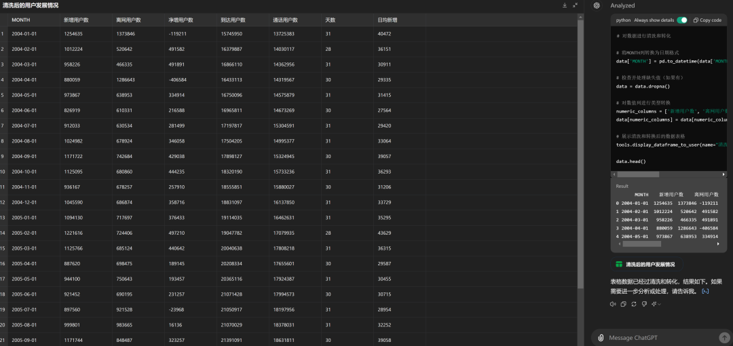
Task: Open the model switcher sparkle dropdown
Action: pyautogui.click(x=655, y=304)
